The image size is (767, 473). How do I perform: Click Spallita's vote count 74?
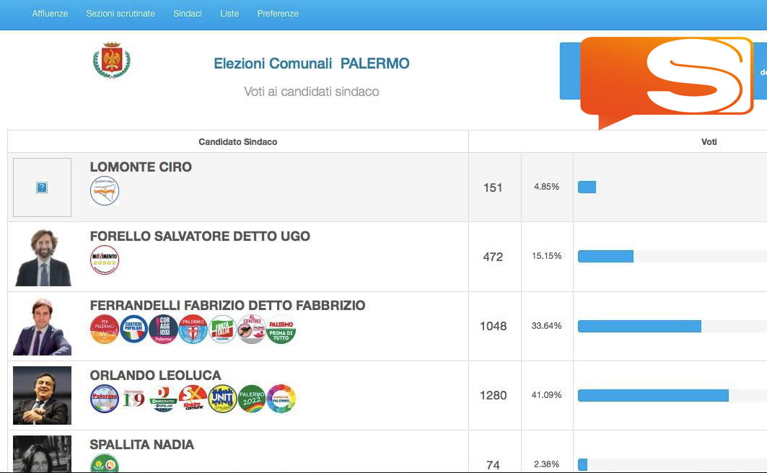tap(493, 464)
